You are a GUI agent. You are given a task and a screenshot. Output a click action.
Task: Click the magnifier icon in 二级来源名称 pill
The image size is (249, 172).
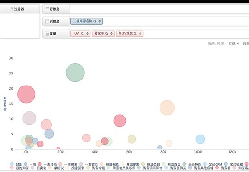(x=95, y=21)
